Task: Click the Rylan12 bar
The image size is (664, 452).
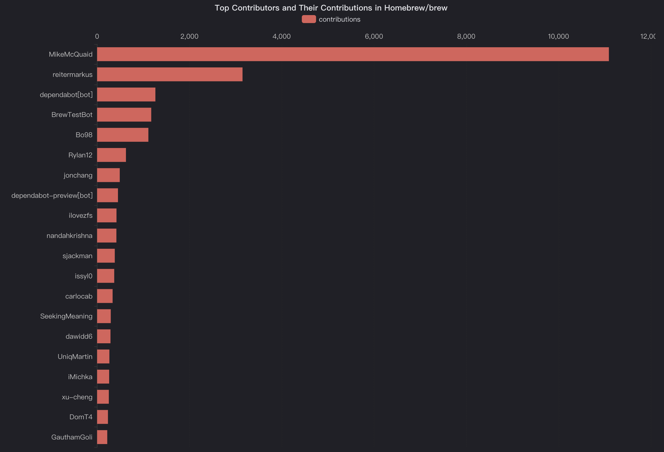Action: [x=111, y=155]
